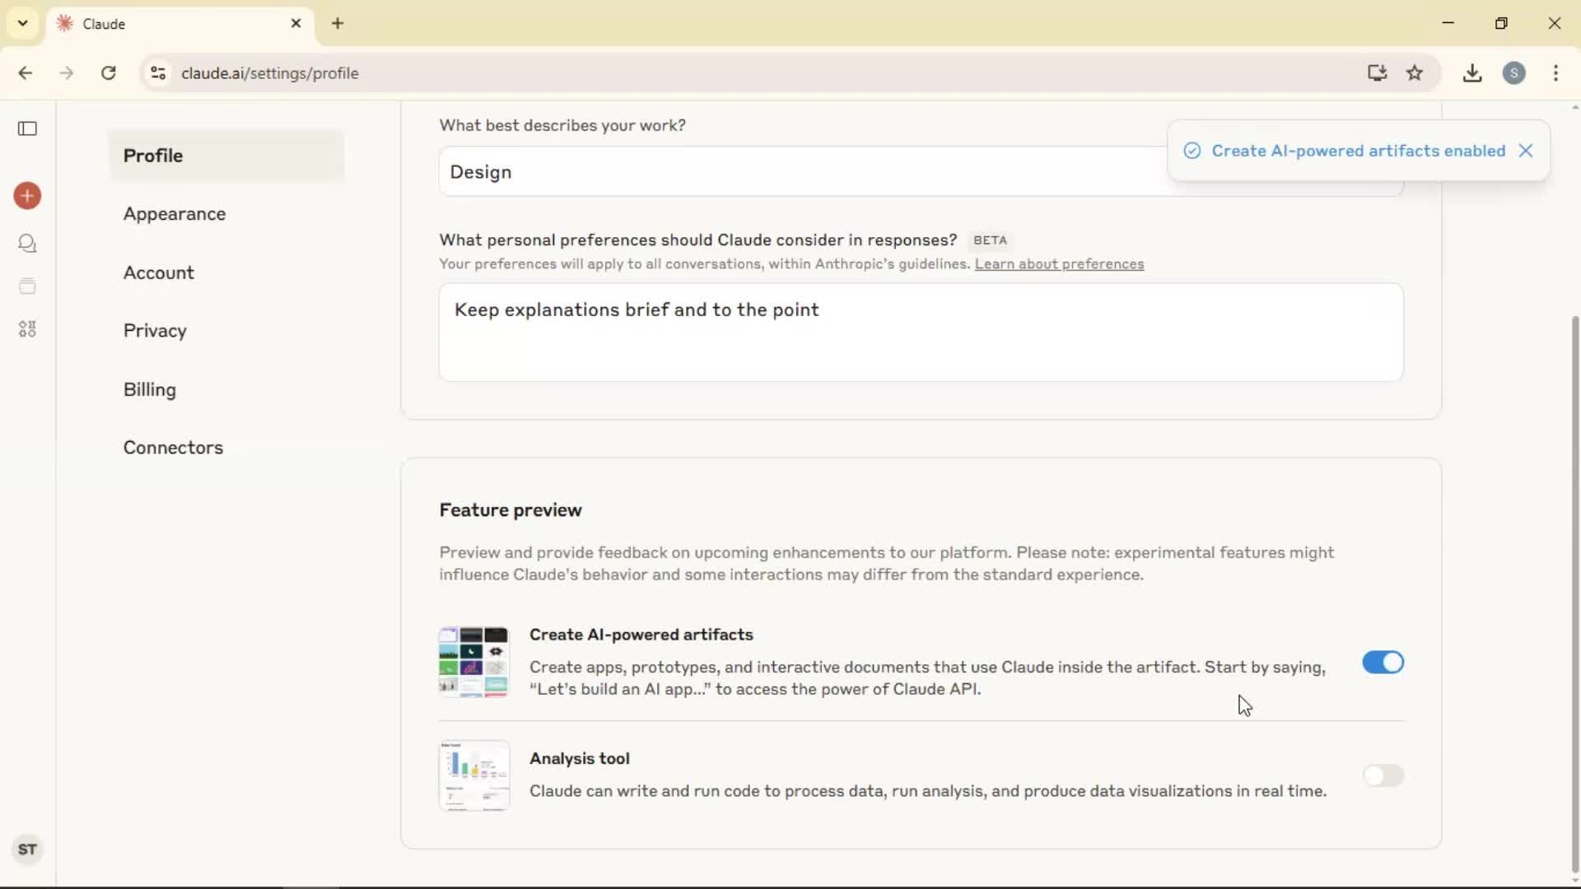
Task: Dismiss the artifacts enabled notification
Action: click(1526, 151)
